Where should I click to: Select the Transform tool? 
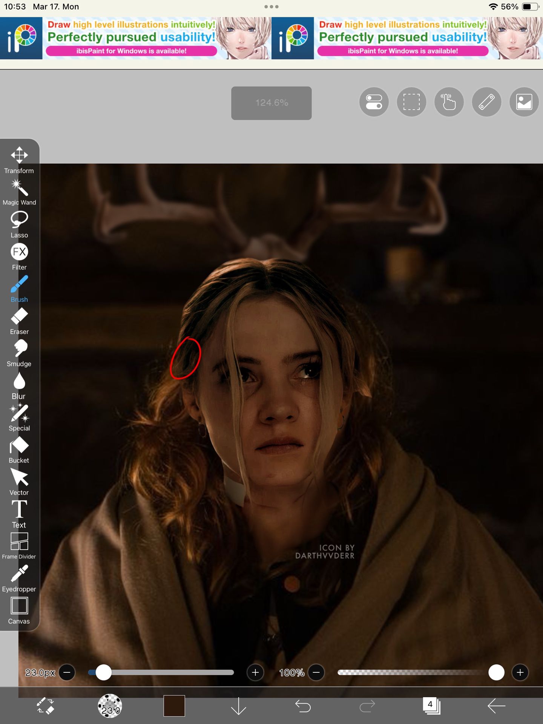coord(19,160)
